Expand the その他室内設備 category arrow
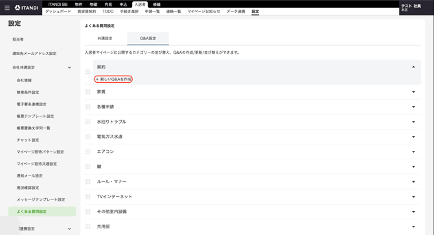 413,212
